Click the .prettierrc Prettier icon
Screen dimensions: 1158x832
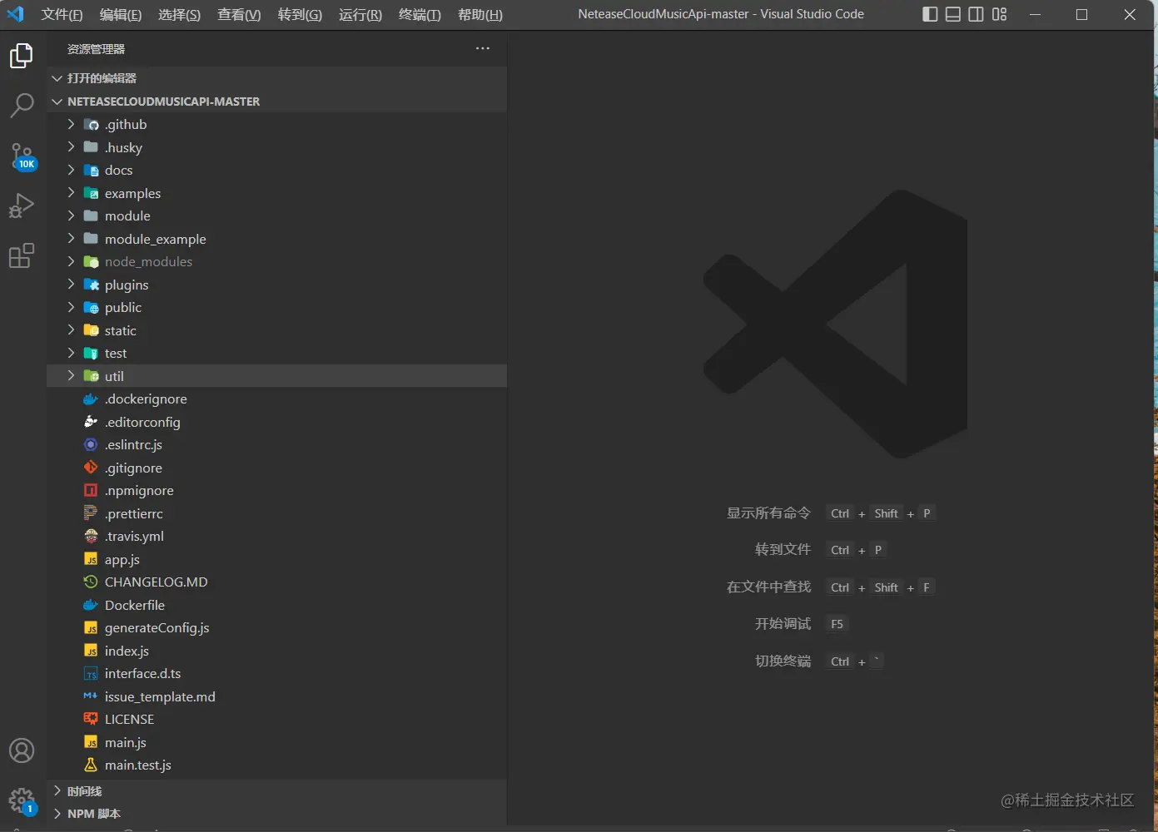[x=91, y=513]
